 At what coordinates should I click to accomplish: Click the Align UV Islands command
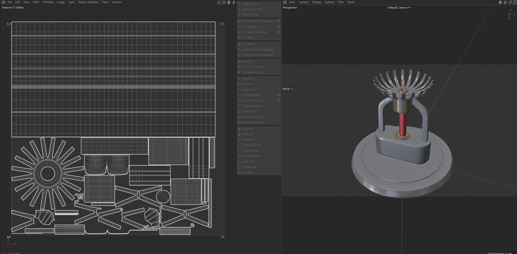pos(259,106)
